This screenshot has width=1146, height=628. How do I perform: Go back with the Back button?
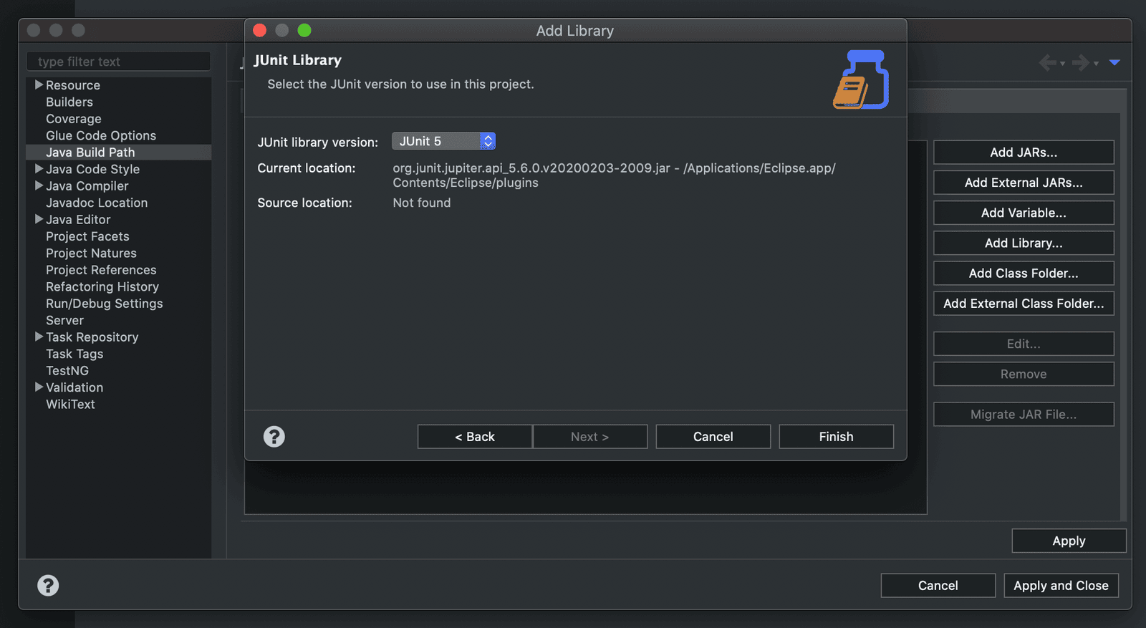475,437
